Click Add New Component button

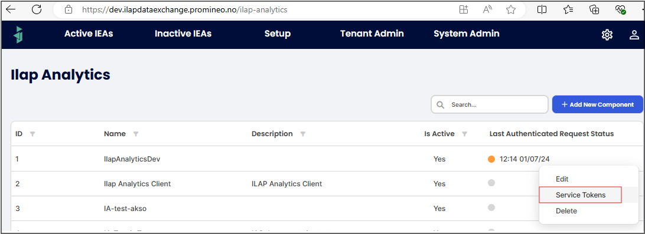pyautogui.click(x=597, y=104)
